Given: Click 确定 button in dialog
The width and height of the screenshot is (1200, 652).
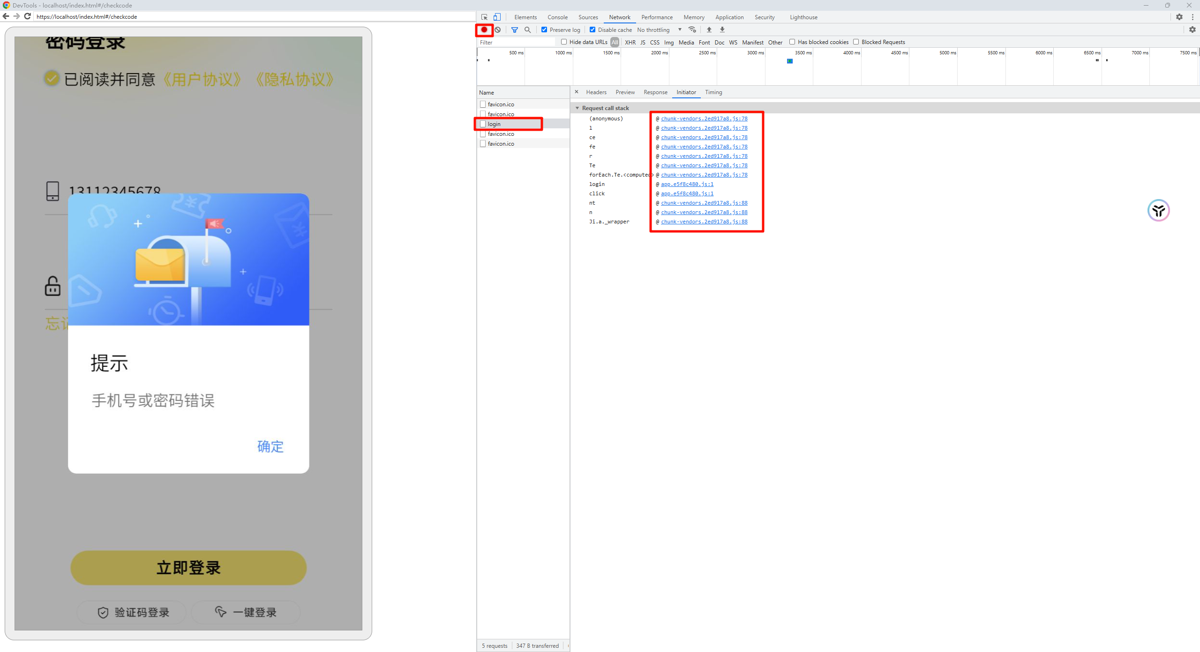Looking at the screenshot, I should coord(270,446).
